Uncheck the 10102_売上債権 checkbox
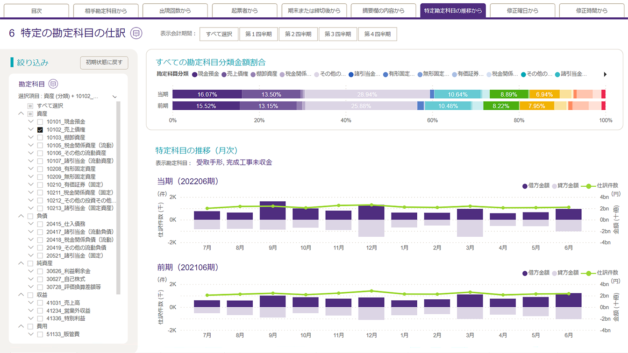Screen dimensions: 628x353 [x=40, y=130]
